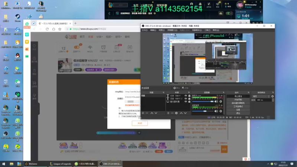Open audio settings gear for second mixer channel
This screenshot has width=297, height=167.
point(221,111)
